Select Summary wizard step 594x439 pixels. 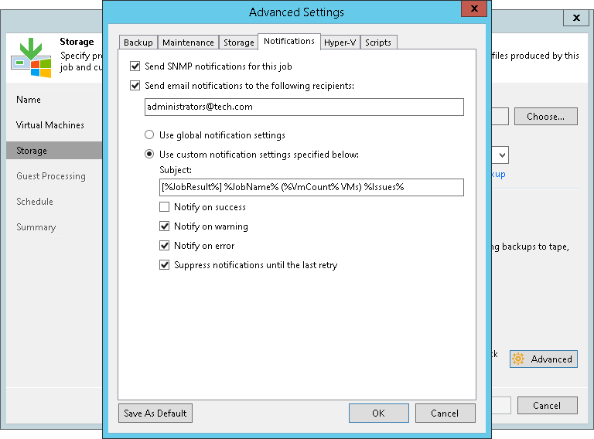(x=36, y=227)
